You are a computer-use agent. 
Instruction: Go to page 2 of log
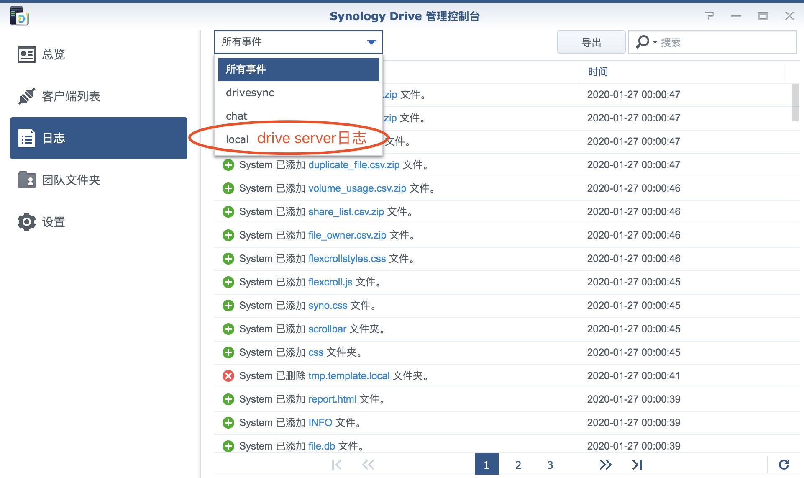pyautogui.click(x=518, y=465)
